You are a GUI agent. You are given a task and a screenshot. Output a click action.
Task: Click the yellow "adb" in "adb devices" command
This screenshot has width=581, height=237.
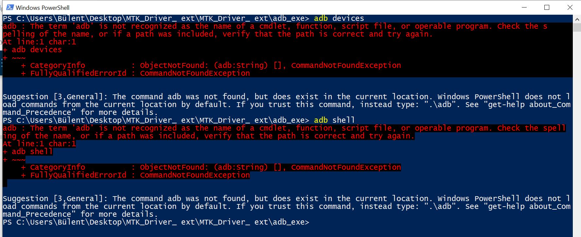point(321,18)
